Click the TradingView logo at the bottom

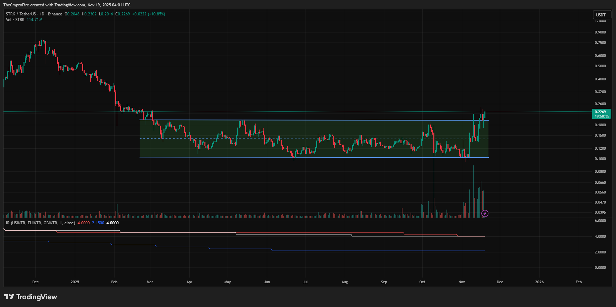(x=31, y=297)
